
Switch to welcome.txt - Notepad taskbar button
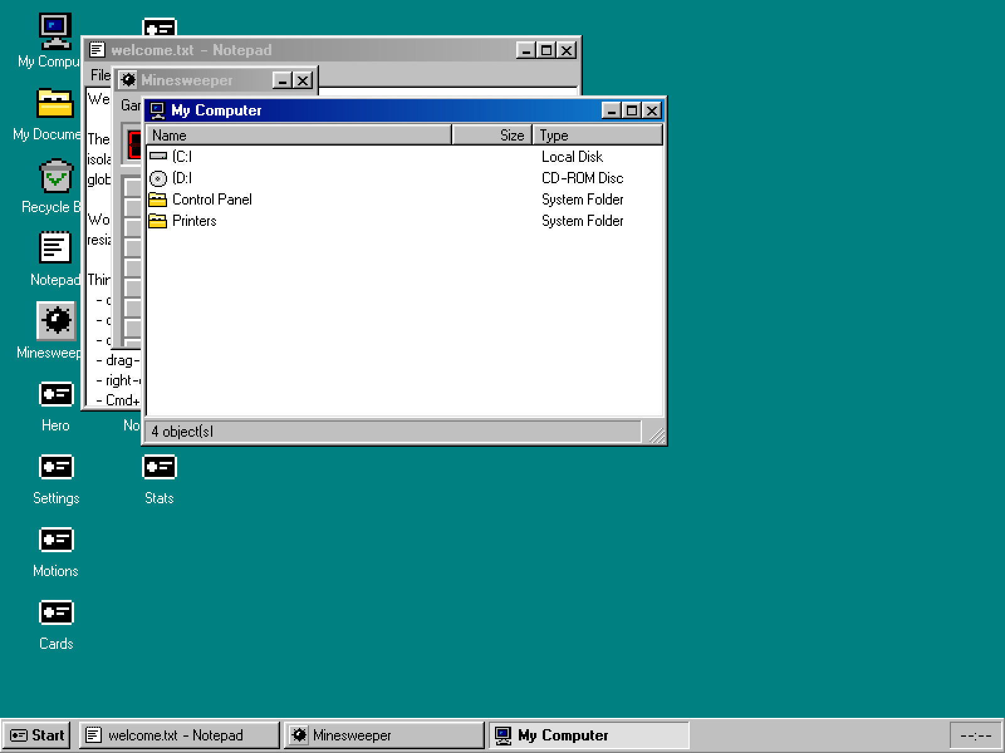click(180, 735)
